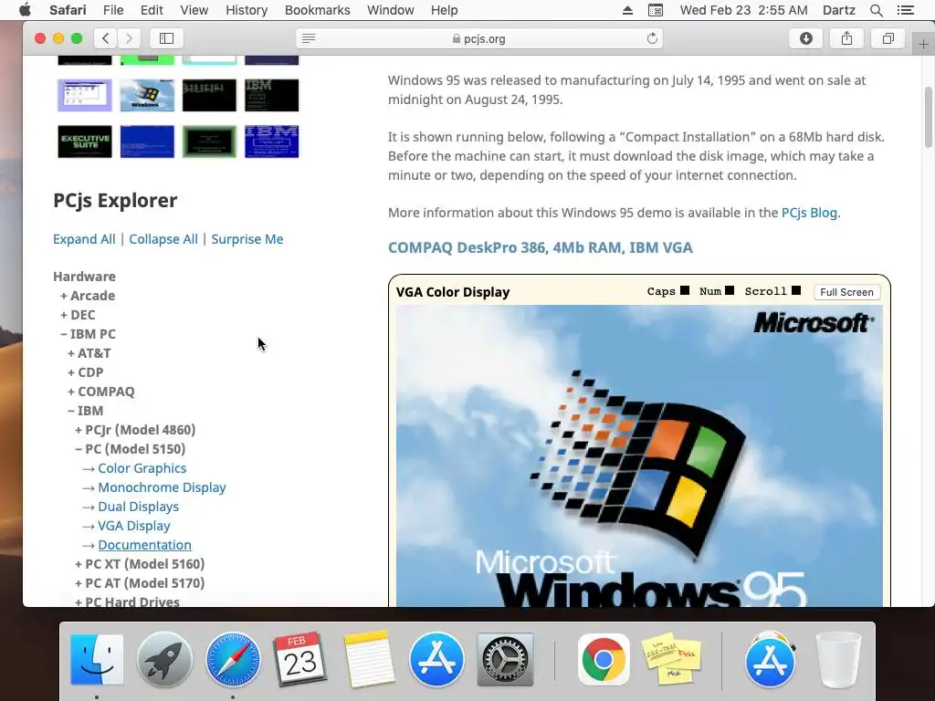
Task: Open Color Graphics machine link
Action: [x=142, y=468]
